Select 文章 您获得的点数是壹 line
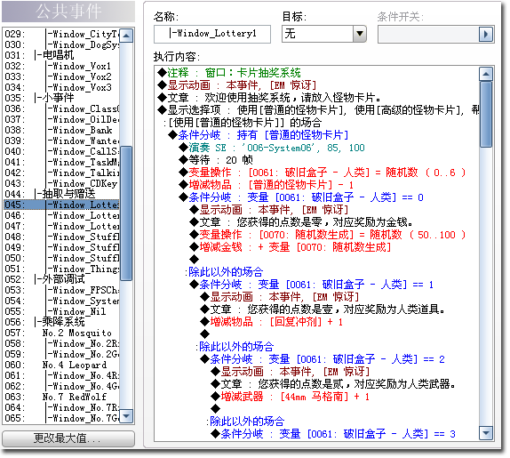 pos(323,309)
